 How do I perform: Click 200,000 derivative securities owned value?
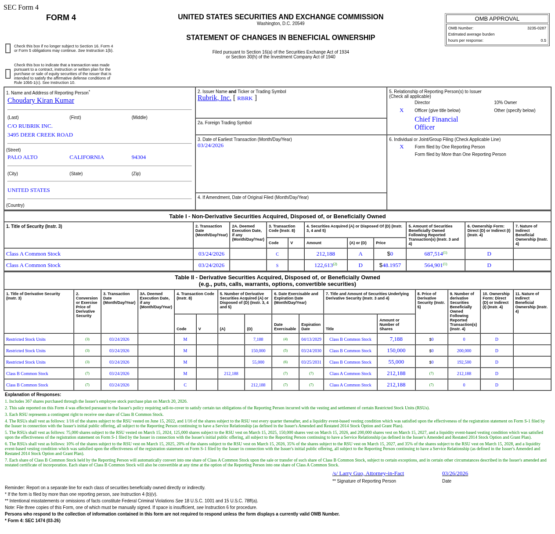click(x=464, y=350)
